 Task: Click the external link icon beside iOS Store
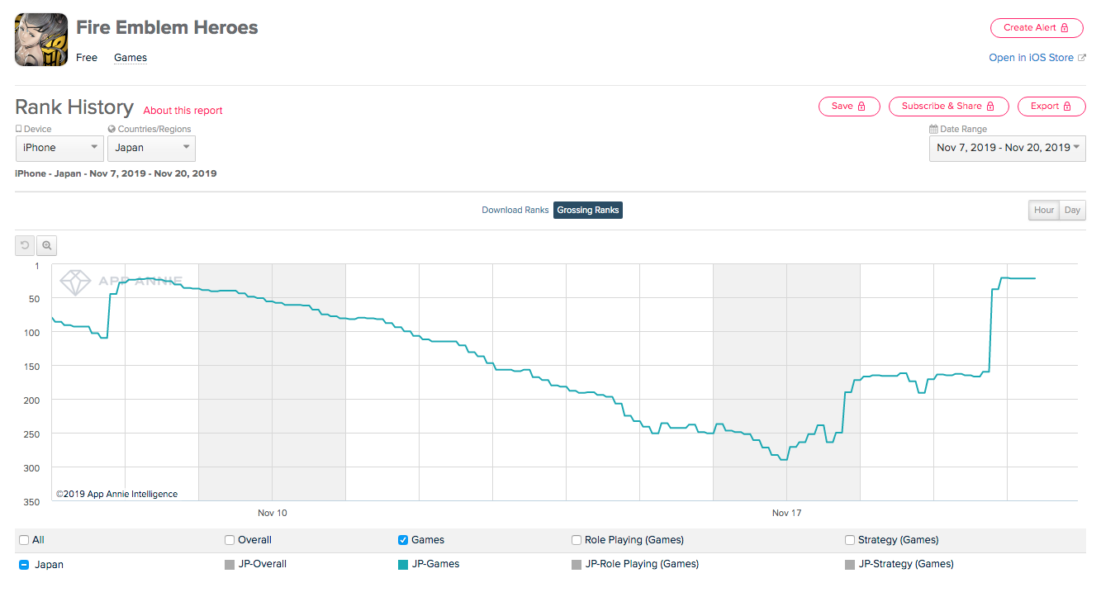pos(1082,58)
